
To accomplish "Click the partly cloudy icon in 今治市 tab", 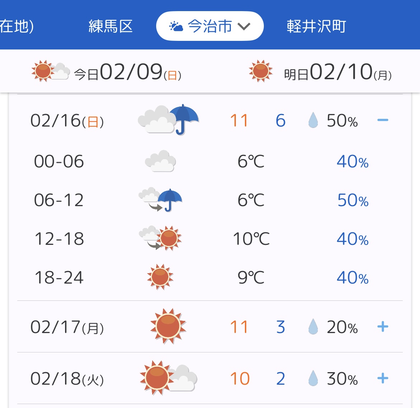I will [176, 27].
